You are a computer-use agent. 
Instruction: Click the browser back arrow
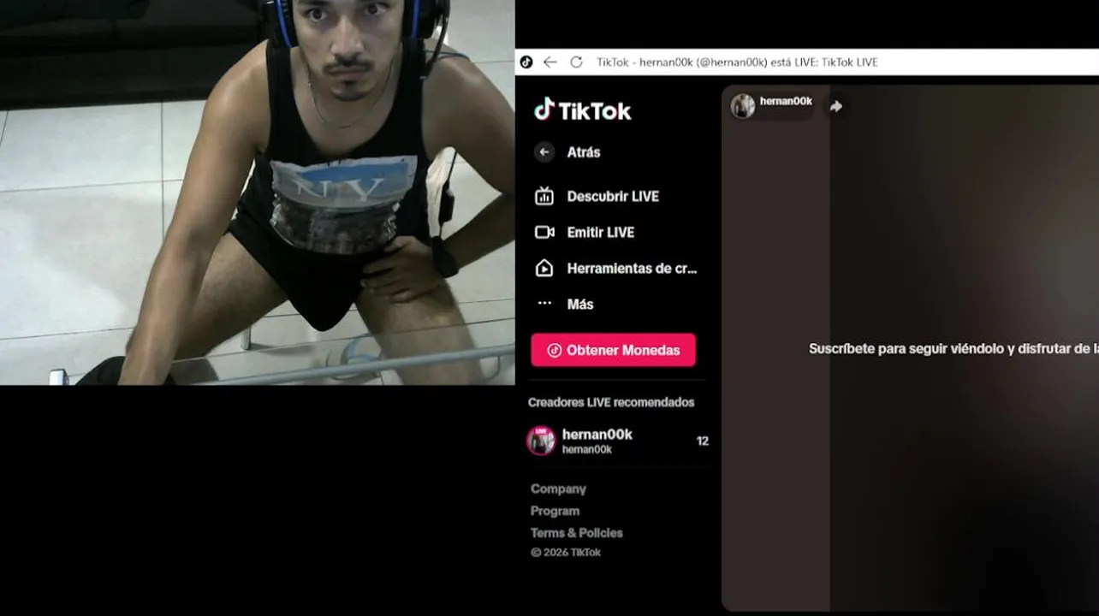click(x=550, y=62)
